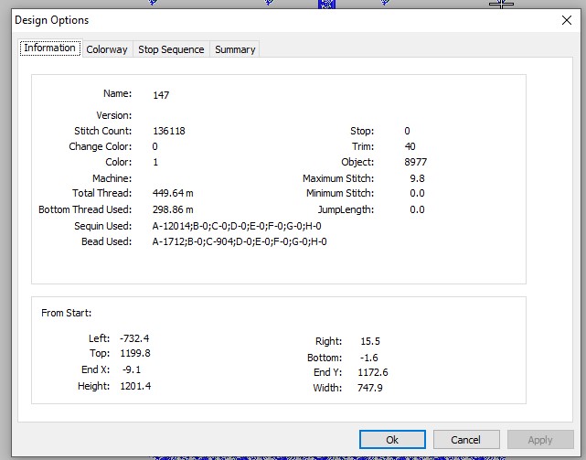The height and width of the screenshot is (460, 586).
Task: Click the Stitch Count value 136118
Action: point(169,131)
